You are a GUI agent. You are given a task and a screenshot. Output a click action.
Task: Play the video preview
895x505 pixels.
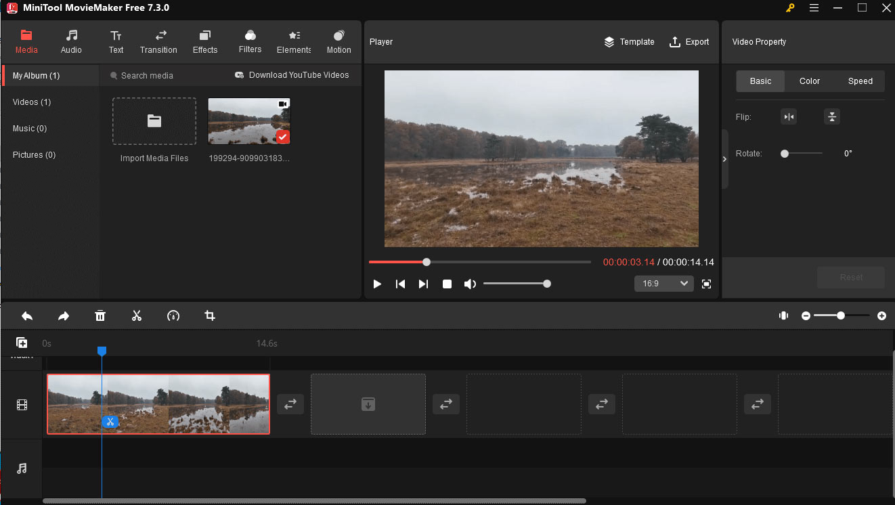pos(377,284)
